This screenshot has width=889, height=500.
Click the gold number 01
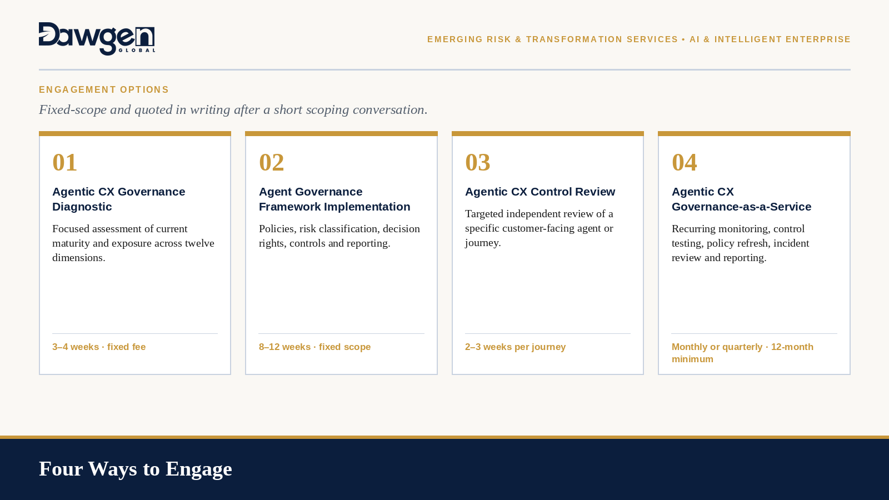(65, 162)
